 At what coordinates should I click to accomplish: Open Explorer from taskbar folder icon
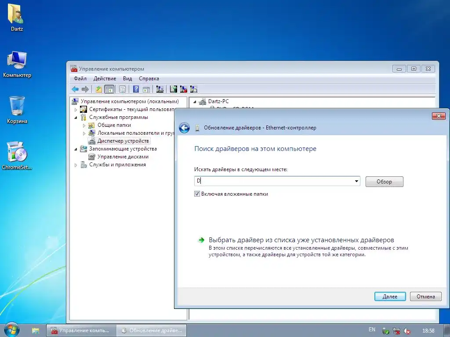click(x=35, y=330)
